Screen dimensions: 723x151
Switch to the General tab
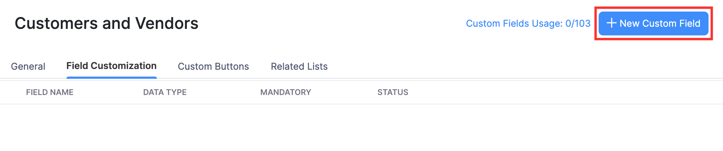coord(28,66)
